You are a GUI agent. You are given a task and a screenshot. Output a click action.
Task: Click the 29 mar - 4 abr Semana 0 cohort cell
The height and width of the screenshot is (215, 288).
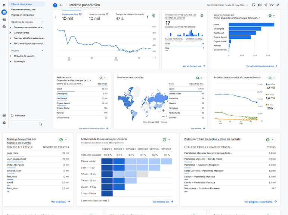point(107,161)
